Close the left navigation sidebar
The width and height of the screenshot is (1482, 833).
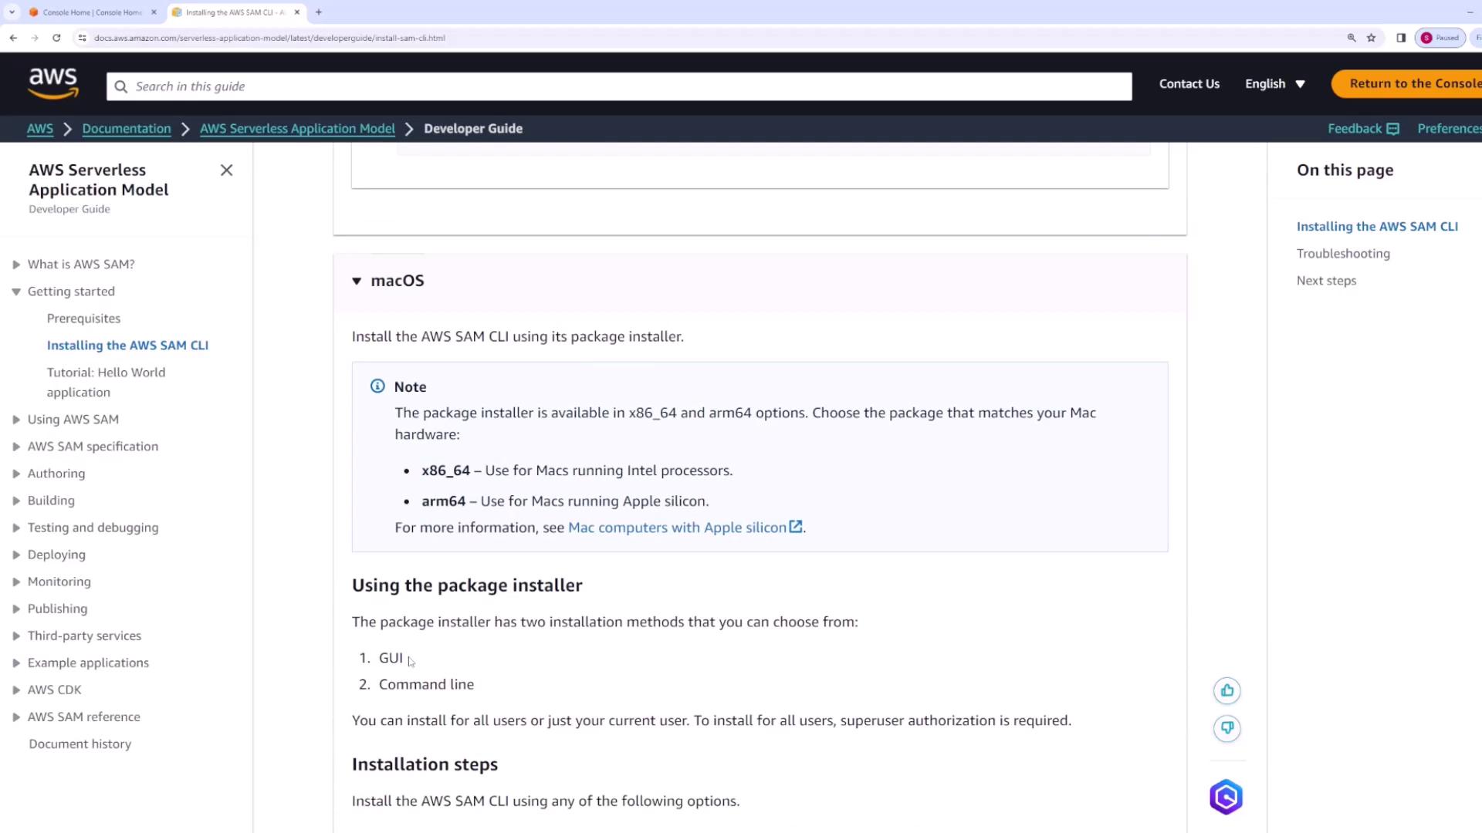point(226,170)
